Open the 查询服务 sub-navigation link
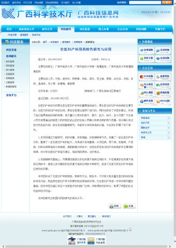 tap(24, 35)
